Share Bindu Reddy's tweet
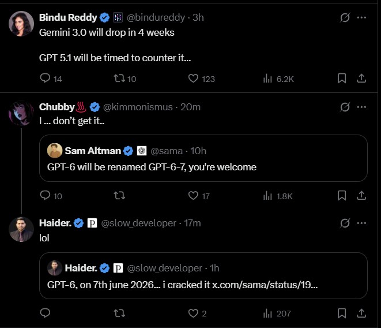This screenshot has width=381, height=328. click(x=361, y=79)
